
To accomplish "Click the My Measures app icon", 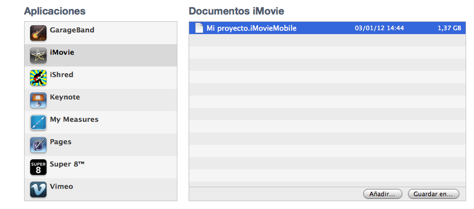I will (x=38, y=122).
